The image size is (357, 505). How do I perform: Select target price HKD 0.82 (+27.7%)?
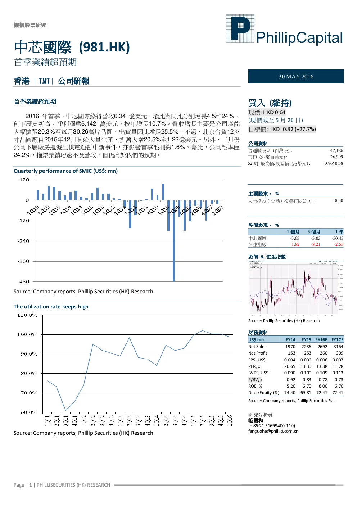282,129
